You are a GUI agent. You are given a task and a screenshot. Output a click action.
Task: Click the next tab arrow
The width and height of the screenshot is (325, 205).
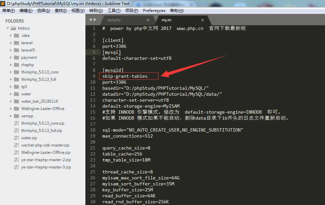[x=95, y=20]
